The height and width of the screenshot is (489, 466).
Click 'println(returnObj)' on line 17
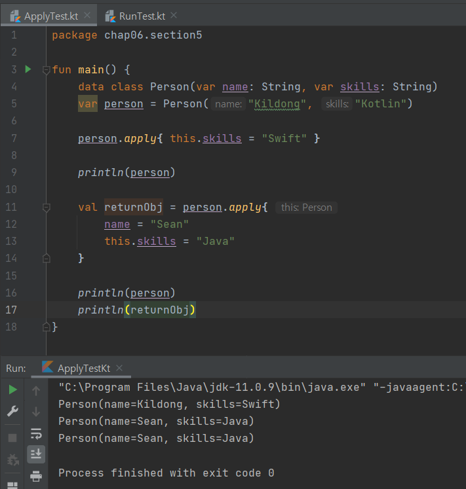click(137, 310)
